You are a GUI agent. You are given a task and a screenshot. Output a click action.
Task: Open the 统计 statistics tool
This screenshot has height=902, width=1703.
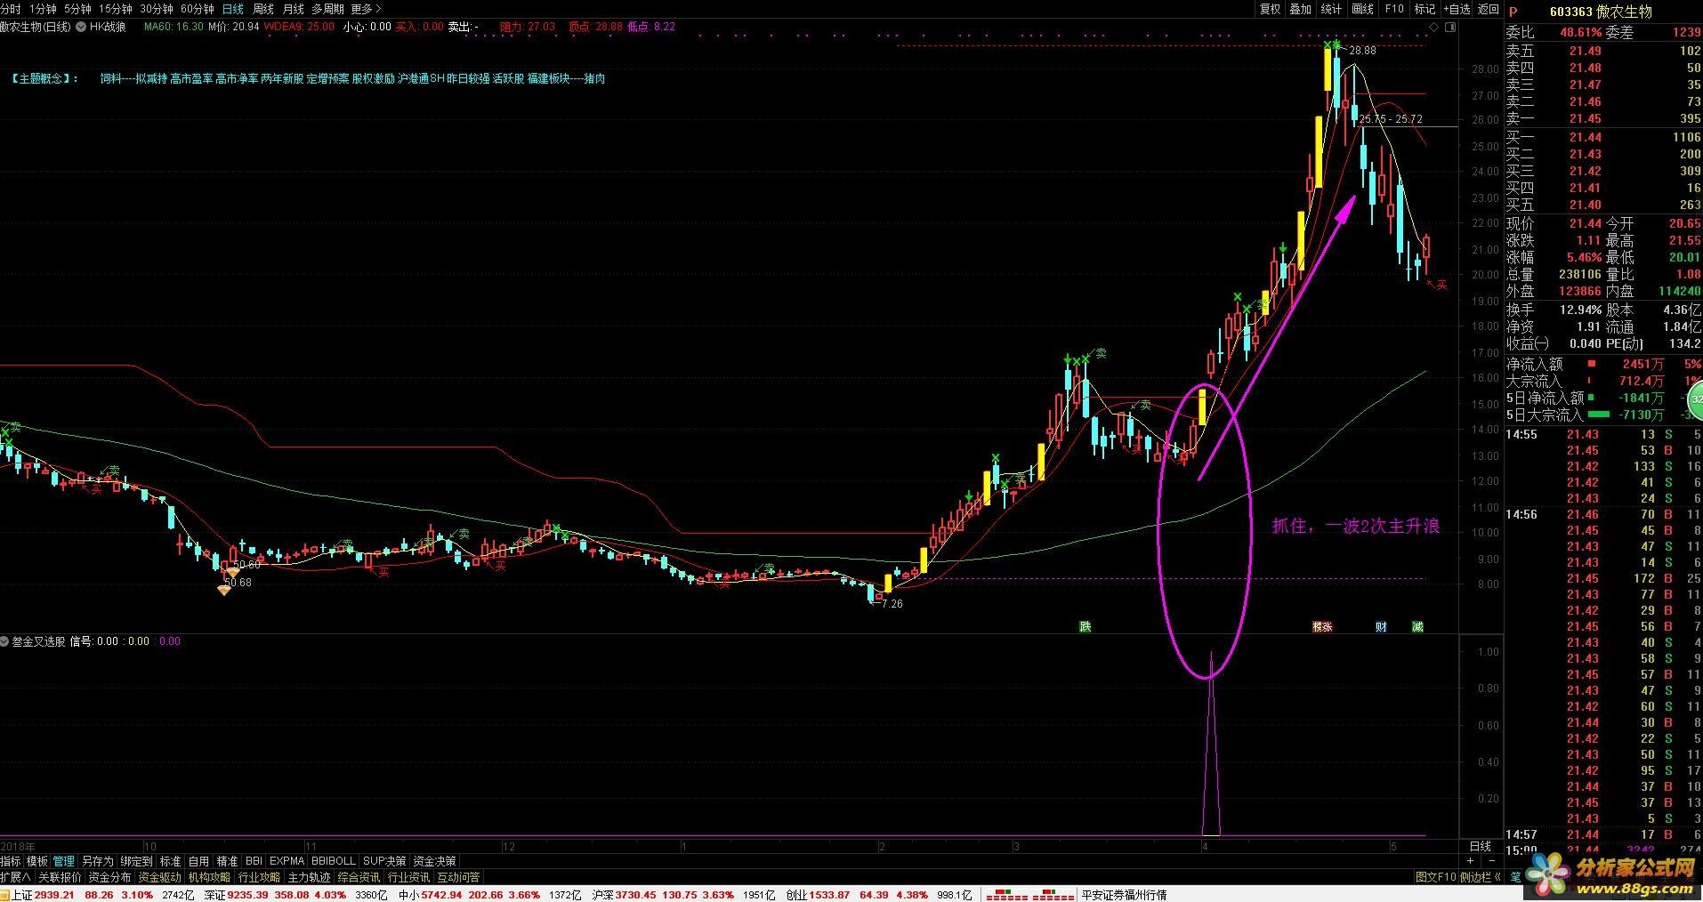1331,9
